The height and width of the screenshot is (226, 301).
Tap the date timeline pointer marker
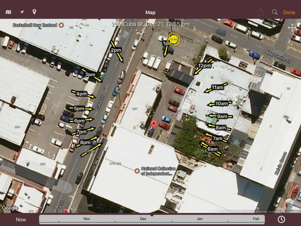pos(152,216)
